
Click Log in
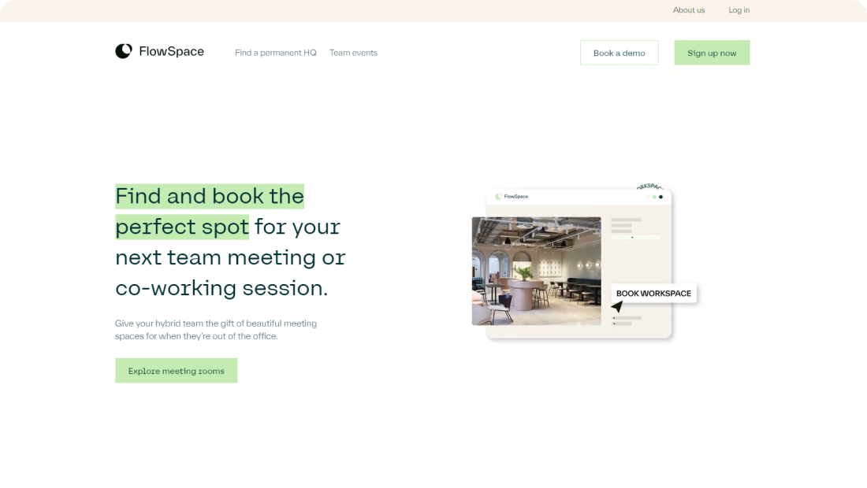click(x=739, y=10)
